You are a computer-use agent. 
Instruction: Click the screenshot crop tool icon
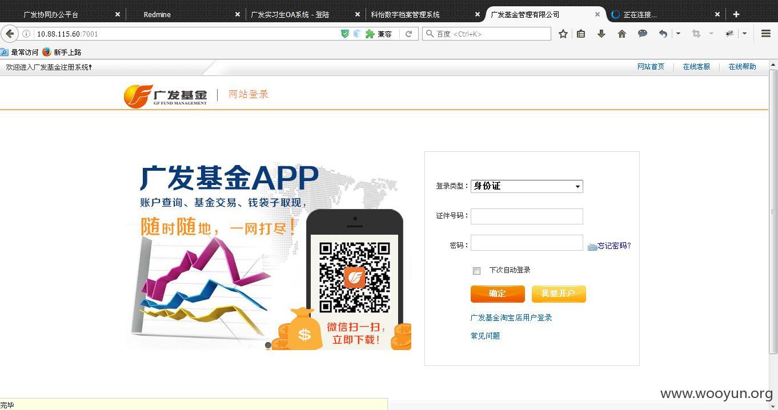(x=696, y=34)
